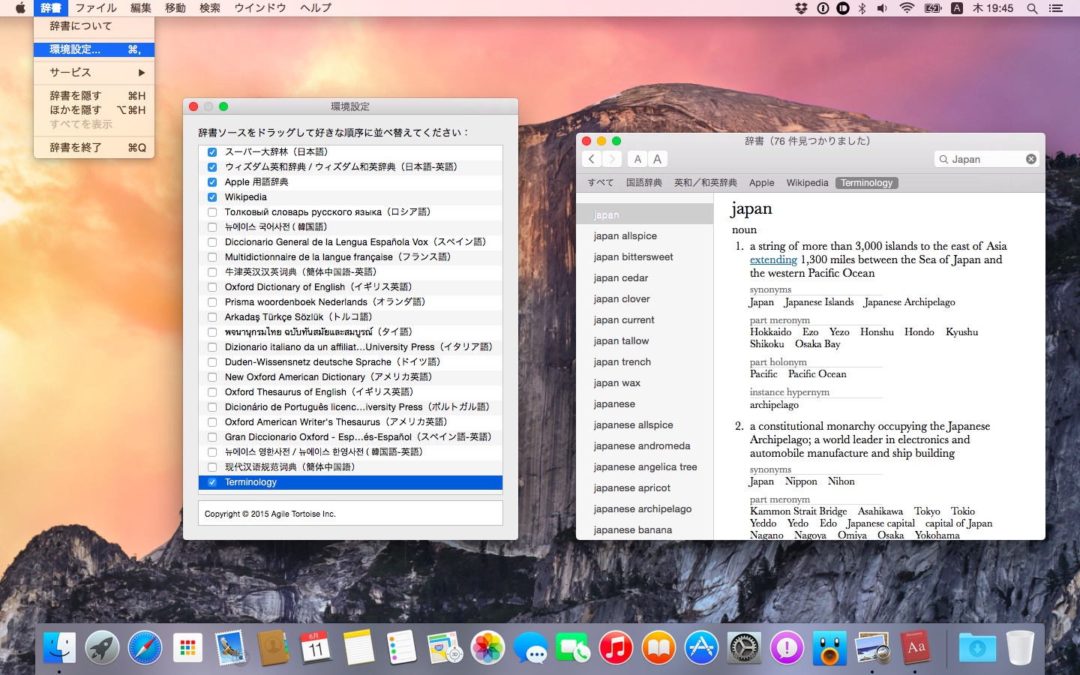Enable Arkadaş Türkçe Sözlük source

pyautogui.click(x=212, y=317)
